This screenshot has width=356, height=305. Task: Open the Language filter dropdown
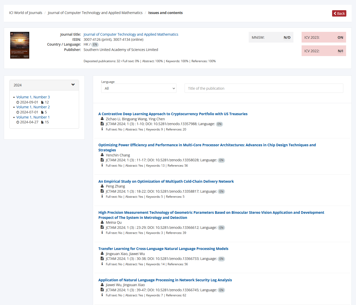(139, 88)
